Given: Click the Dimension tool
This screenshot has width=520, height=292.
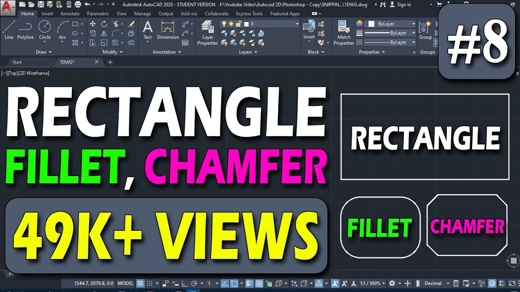Looking at the screenshot, I should (168, 30).
